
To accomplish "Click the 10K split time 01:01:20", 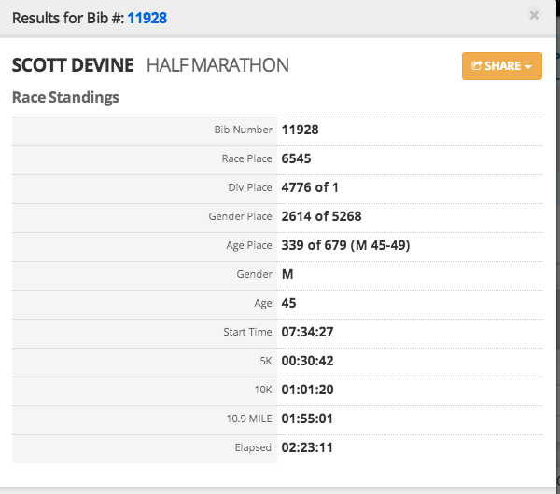I will [x=307, y=390].
